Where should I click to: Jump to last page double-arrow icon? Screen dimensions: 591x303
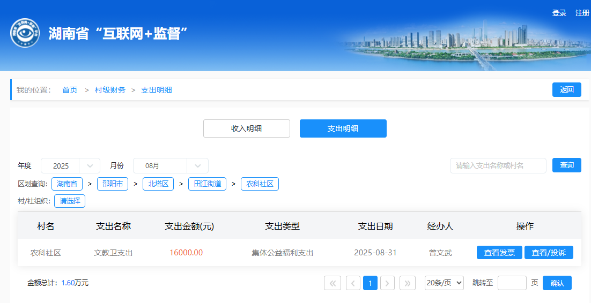(x=408, y=283)
